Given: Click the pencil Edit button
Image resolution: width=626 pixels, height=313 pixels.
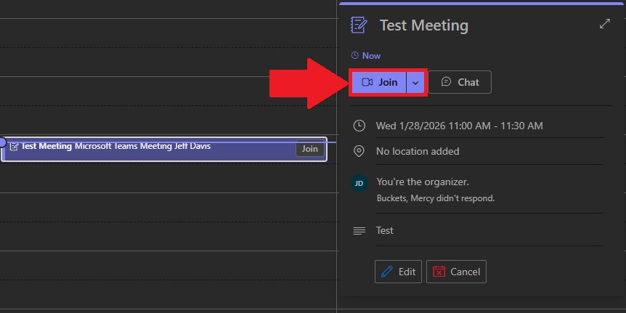Looking at the screenshot, I should pyautogui.click(x=398, y=272).
